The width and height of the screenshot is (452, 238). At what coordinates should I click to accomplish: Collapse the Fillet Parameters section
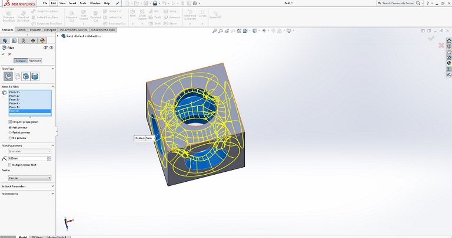[52, 145]
